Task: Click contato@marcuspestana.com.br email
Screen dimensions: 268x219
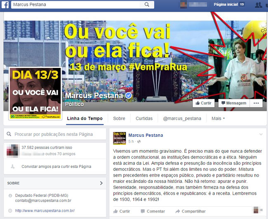Action: (x=43, y=200)
